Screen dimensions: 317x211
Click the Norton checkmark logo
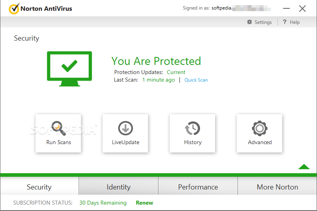pos(14,9)
